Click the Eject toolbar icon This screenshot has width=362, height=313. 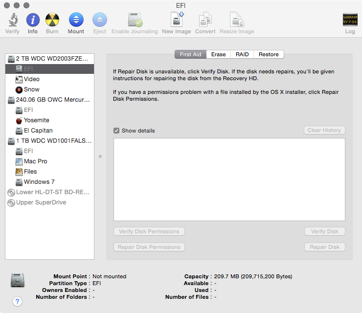(100, 20)
